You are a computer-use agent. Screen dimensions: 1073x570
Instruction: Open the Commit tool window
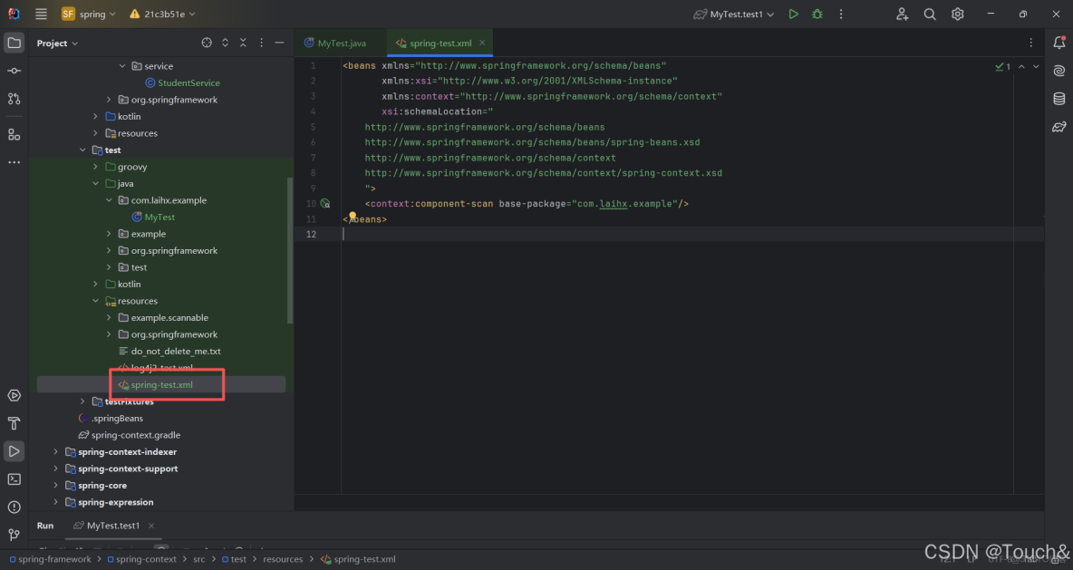click(x=14, y=70)
